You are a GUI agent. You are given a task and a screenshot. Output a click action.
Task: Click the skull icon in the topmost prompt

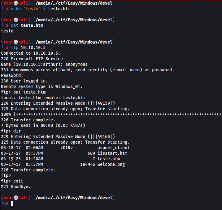point(15,3)
